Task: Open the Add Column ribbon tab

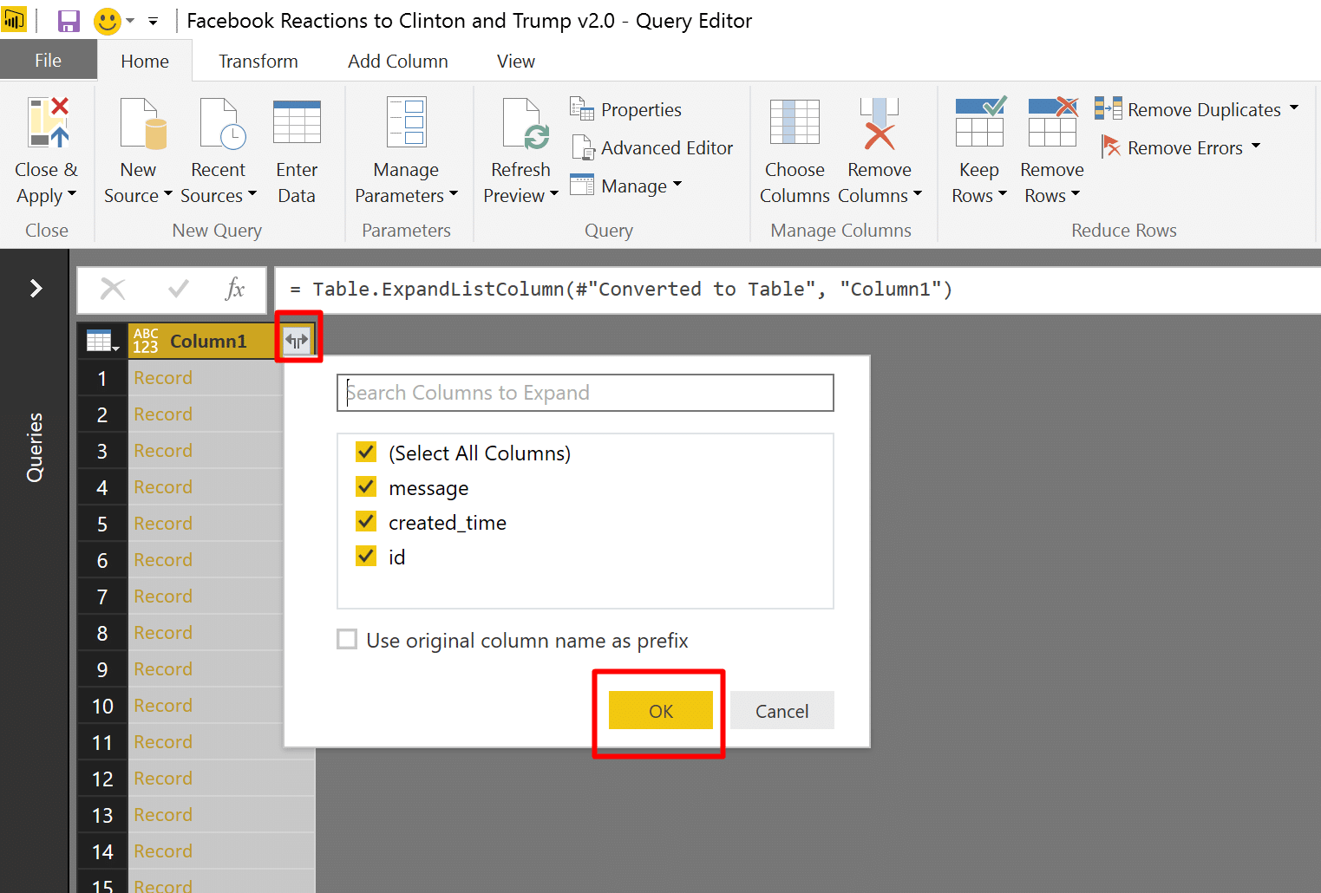Action: tap(398, 62)
